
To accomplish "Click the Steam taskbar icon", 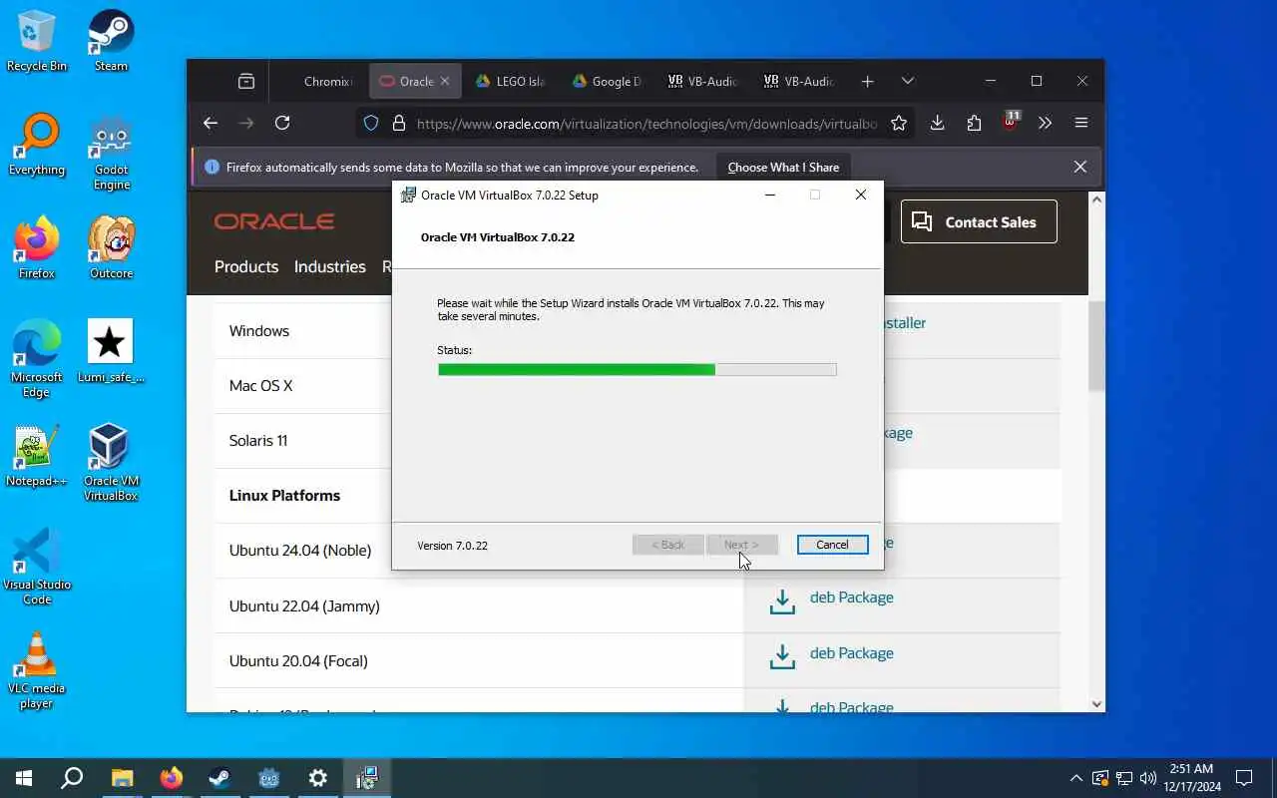I will pos(219,778).
